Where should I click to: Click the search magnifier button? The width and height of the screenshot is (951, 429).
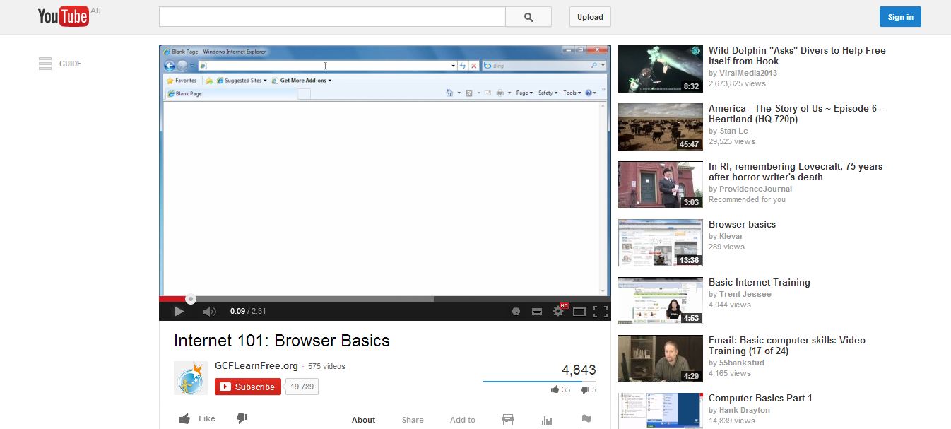pos(528,17)
